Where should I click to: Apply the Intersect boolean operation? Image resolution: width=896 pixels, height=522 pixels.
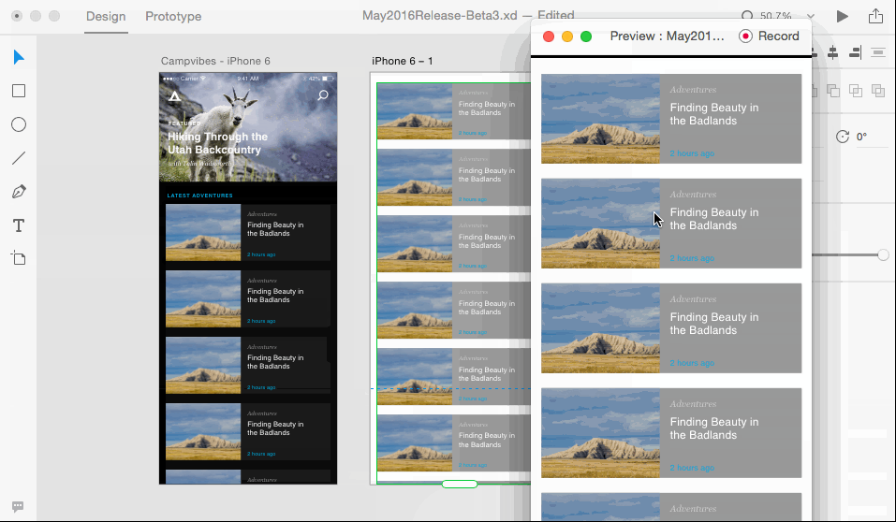(856, 90)
